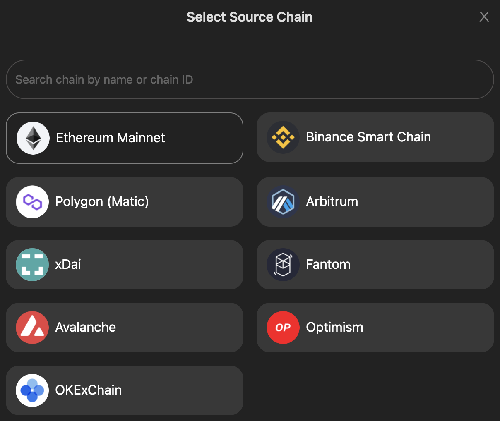Image resolution: width=500 pixels, height=421 pixels.
Task: Click the blue OKExChain logo icon
Action: pyautogui.click(x=32, y=390)
